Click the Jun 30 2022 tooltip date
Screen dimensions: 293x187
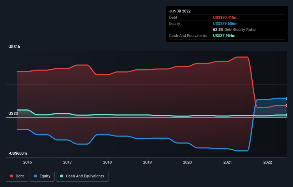(180, 11)
